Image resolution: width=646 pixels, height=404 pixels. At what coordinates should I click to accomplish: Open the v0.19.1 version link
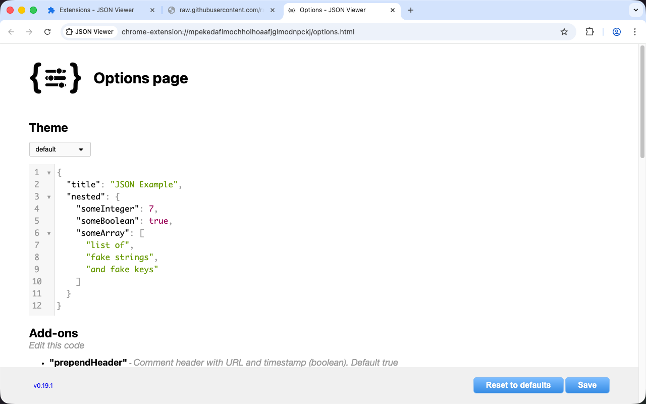pos(43,386)
